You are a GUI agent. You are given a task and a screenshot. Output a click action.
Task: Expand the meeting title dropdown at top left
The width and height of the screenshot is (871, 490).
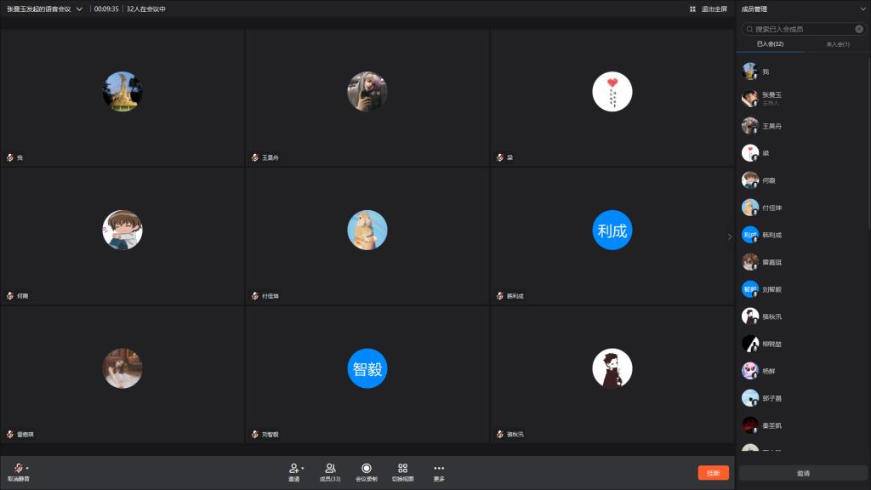tap(79, 9)
